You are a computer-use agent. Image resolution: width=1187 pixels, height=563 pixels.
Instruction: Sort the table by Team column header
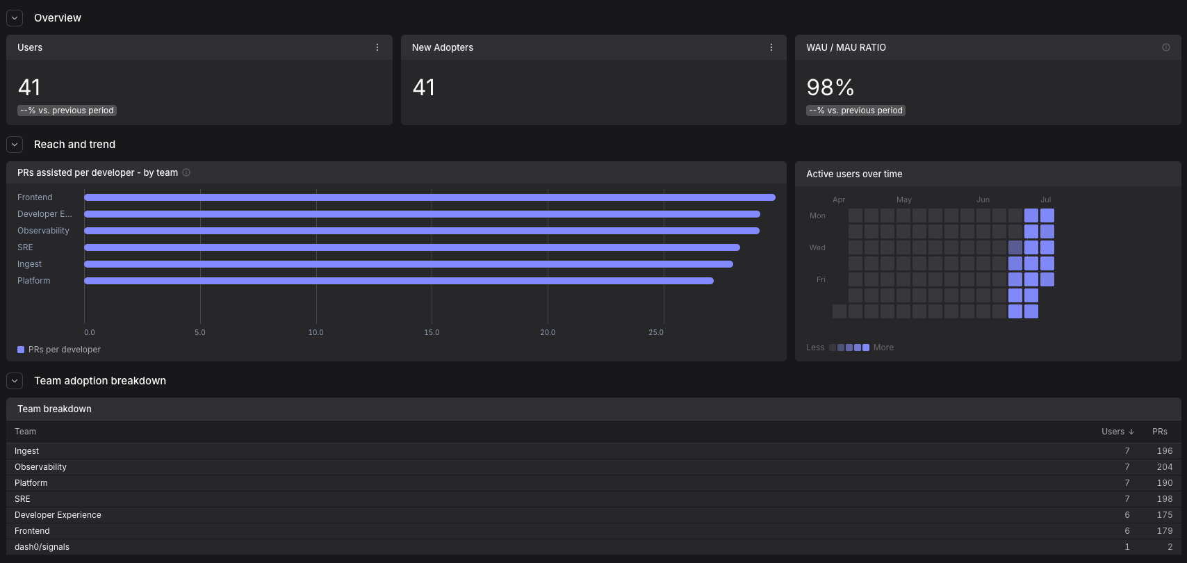pos(26,432)
